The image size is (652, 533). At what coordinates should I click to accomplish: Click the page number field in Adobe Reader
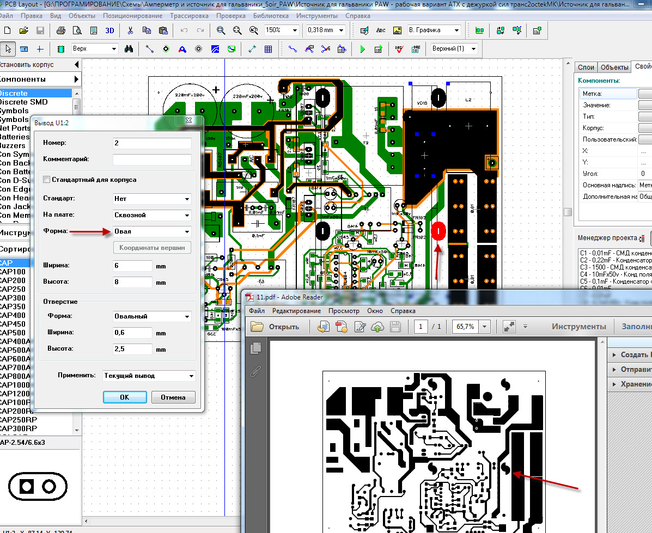(x=421, y=327)
